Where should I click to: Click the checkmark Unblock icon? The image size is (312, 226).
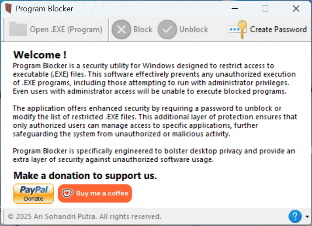(x=167, y=30)
